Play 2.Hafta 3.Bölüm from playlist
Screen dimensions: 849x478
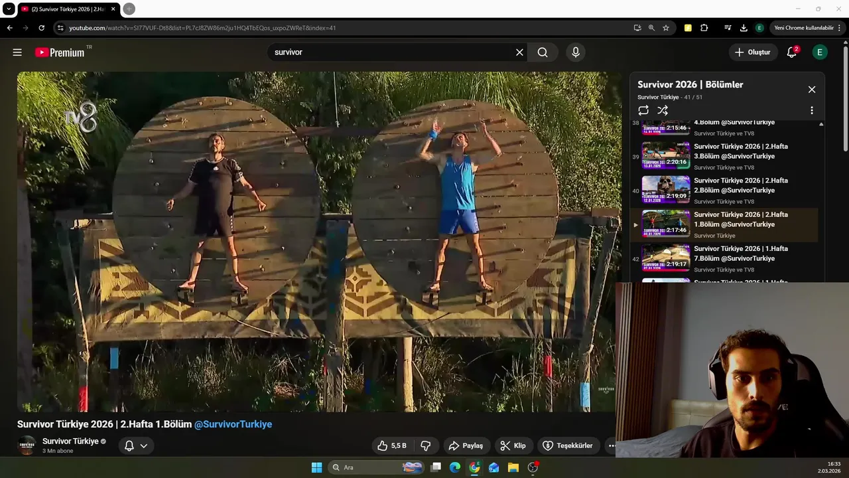[x=724, y=157]
